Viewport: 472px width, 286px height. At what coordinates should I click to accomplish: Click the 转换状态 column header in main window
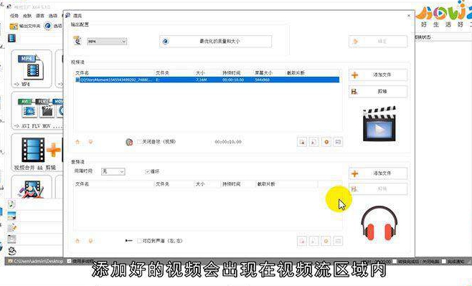(x=423, y=37)
